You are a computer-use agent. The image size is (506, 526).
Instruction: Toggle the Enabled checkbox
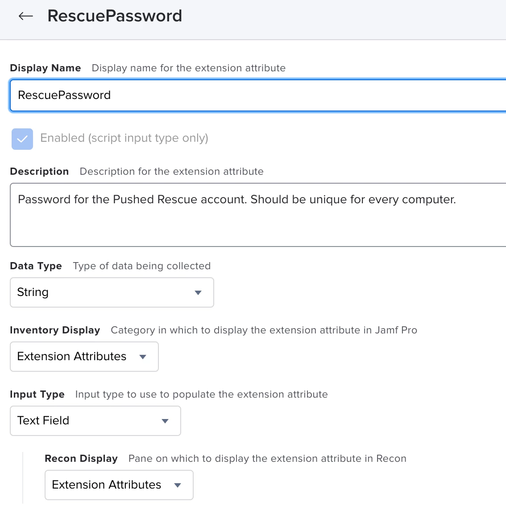coord(22,139)
